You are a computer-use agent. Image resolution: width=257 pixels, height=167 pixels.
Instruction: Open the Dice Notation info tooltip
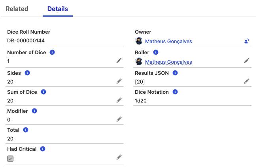pyautogui.click(x=175, y=92)
